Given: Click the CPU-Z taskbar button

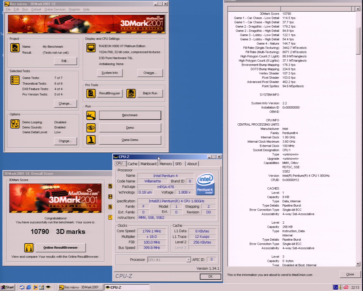Looking at the screenshot, I should point(127,287).
